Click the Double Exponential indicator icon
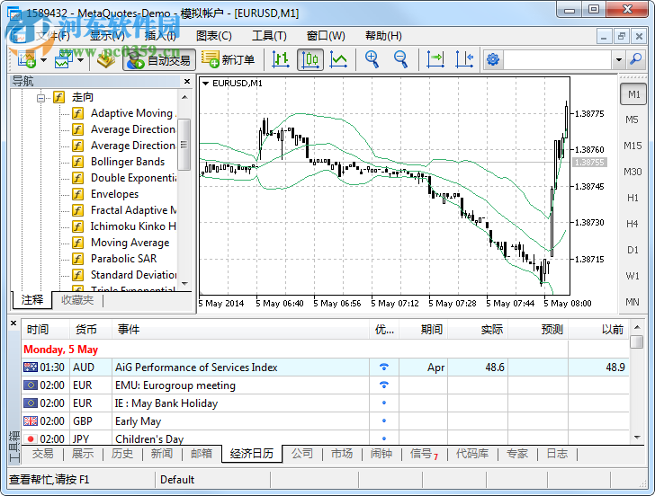 (x=77, y=178)
